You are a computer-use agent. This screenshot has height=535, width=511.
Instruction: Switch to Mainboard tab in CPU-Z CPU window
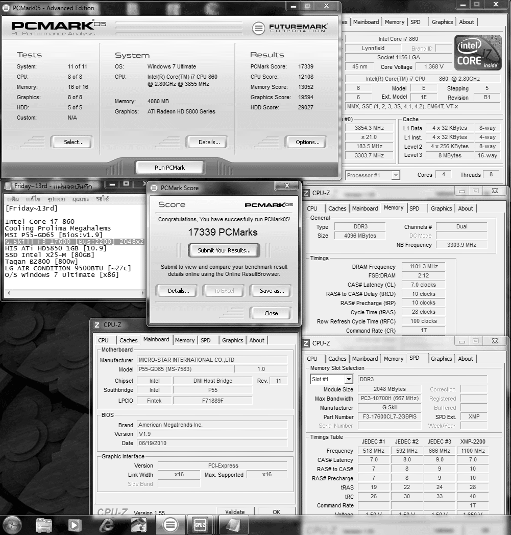click(x=366, y=22)
